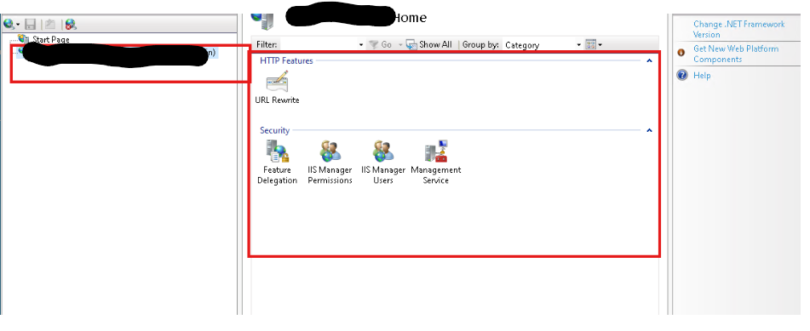Click the Help link in Actions pane
Viewport: 810px width, 331px height.
coord(702,76)
